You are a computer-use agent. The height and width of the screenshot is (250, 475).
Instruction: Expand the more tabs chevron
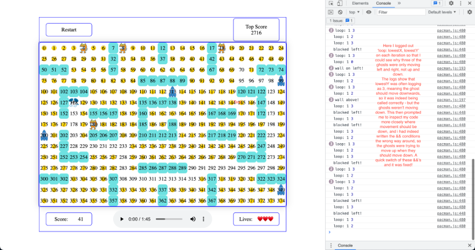[399, 4]
